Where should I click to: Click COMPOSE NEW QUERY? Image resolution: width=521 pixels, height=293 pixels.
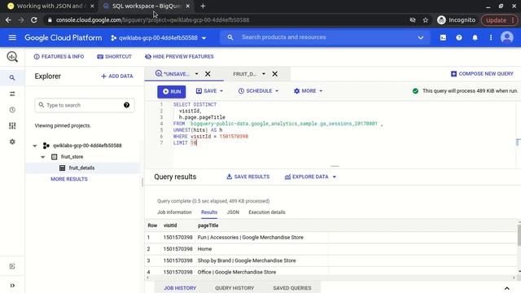(482, 74)
